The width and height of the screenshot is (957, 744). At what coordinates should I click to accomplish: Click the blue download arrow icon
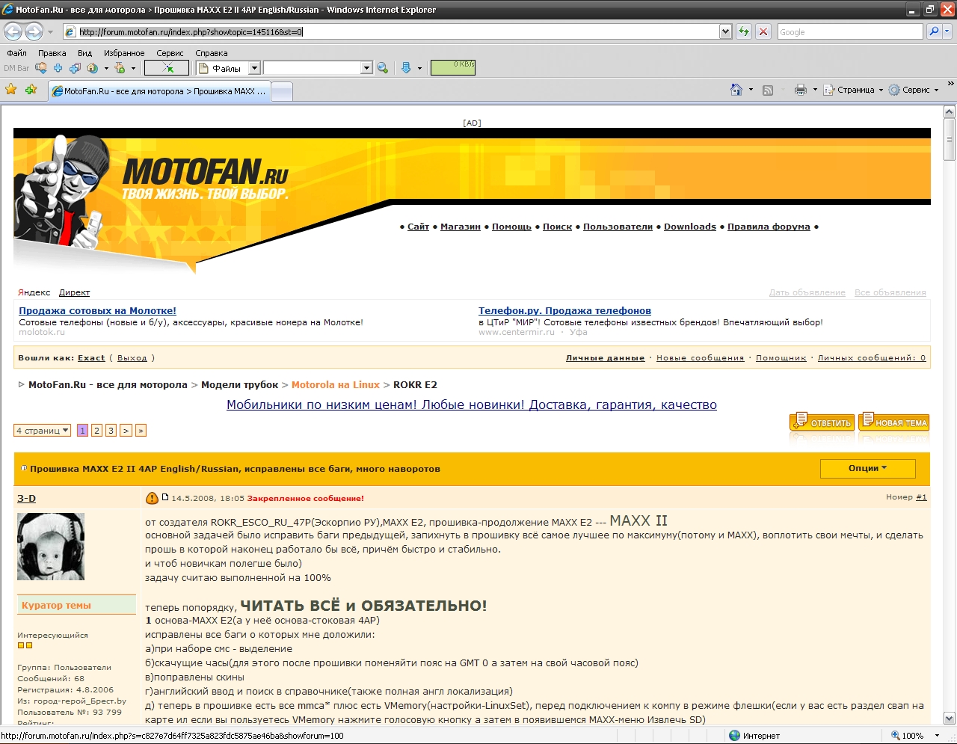point(406,68)
